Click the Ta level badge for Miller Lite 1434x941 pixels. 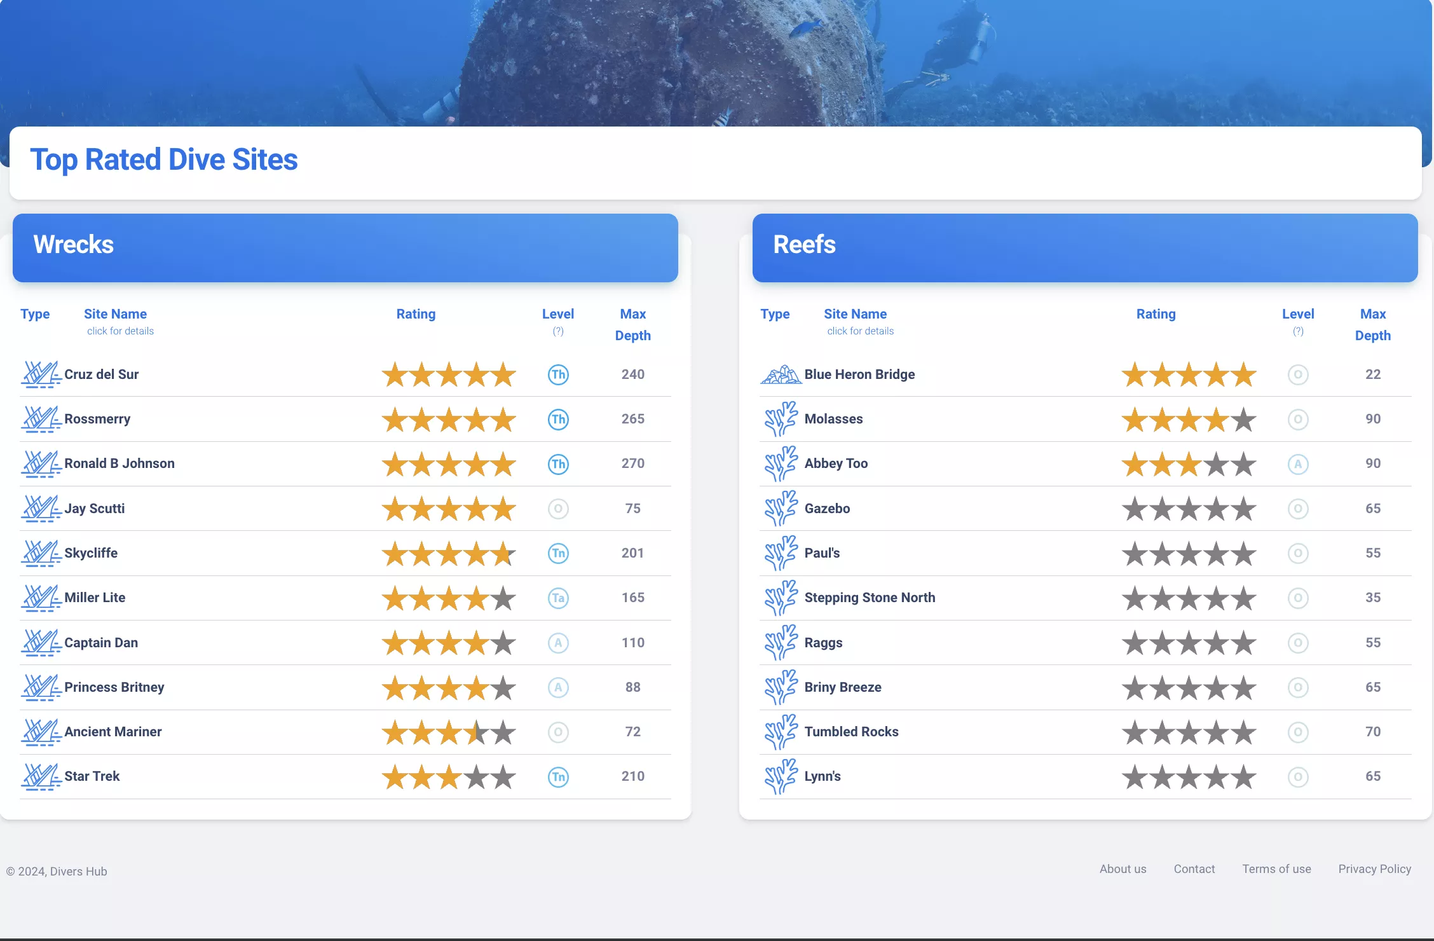coord(558,598)
